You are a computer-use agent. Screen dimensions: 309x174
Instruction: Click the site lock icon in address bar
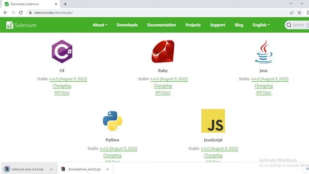point(30,13)
